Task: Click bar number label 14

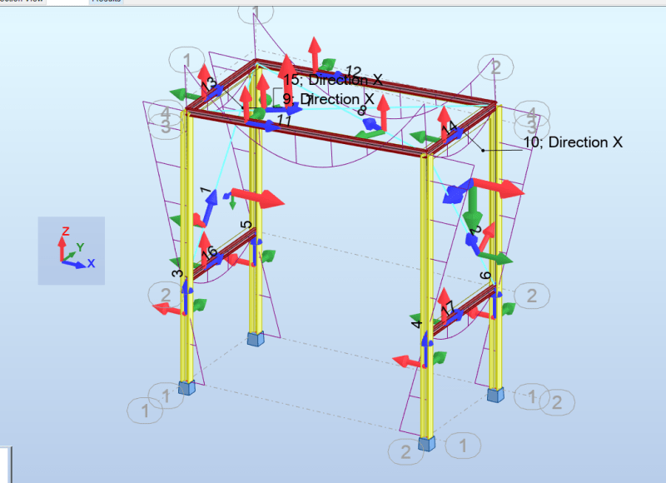Action: (x=450, y=127)
